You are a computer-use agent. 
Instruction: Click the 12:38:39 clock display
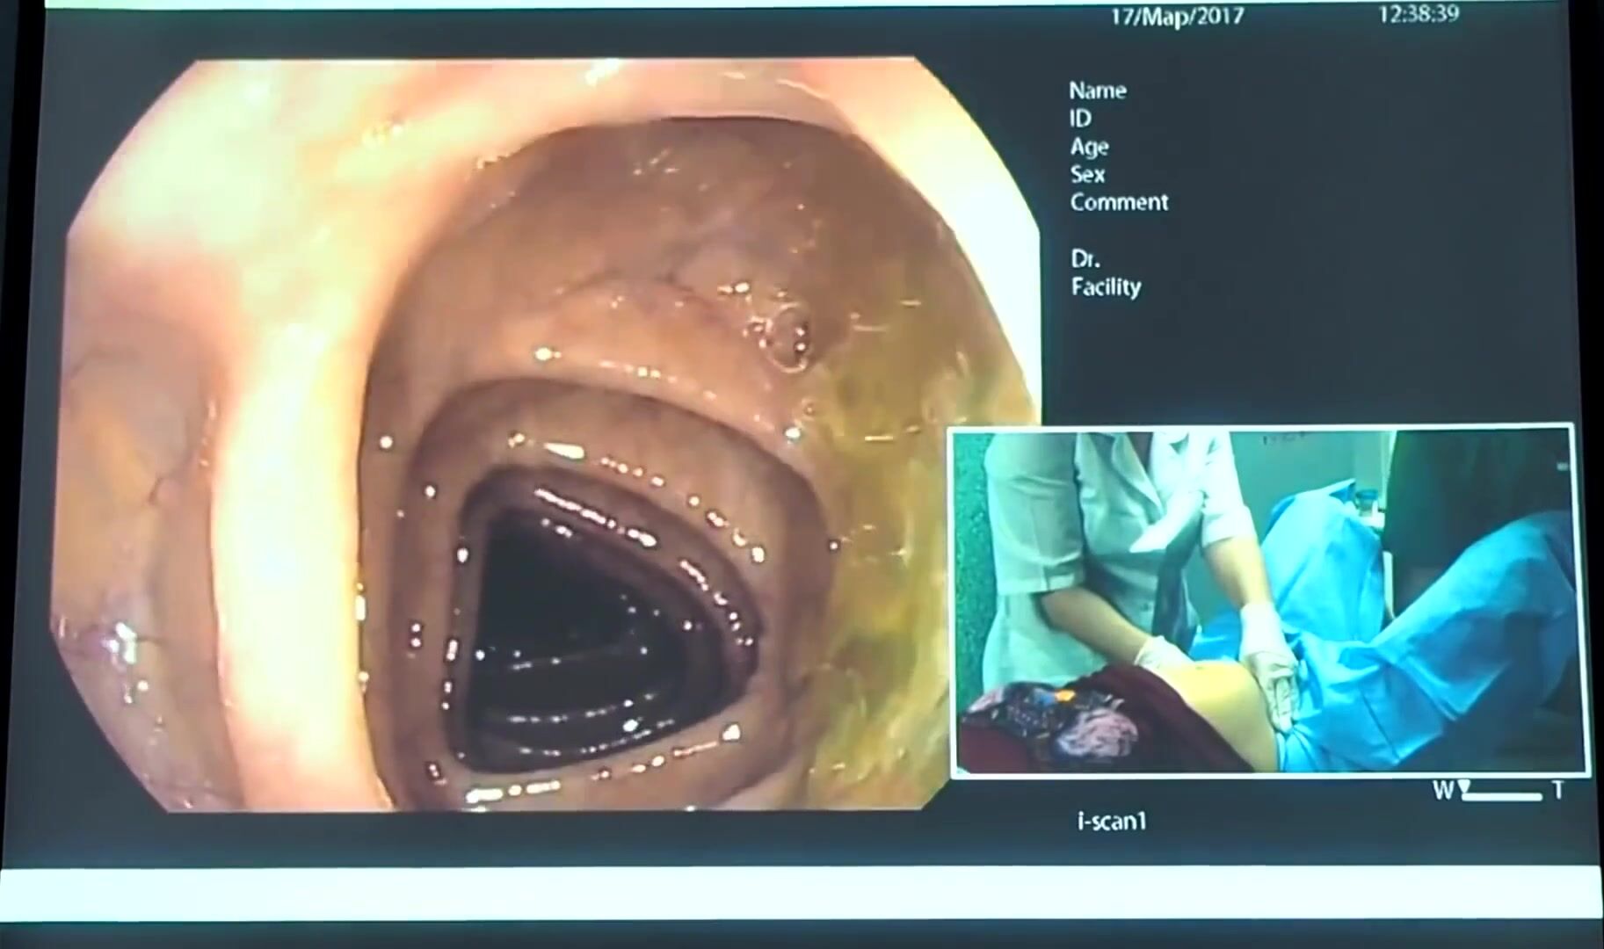[x=1418, y=13]
